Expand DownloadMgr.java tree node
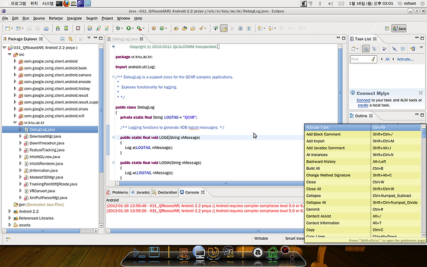Screen dimensions: 427x267 pyautogui.click(x=20, y=136)
